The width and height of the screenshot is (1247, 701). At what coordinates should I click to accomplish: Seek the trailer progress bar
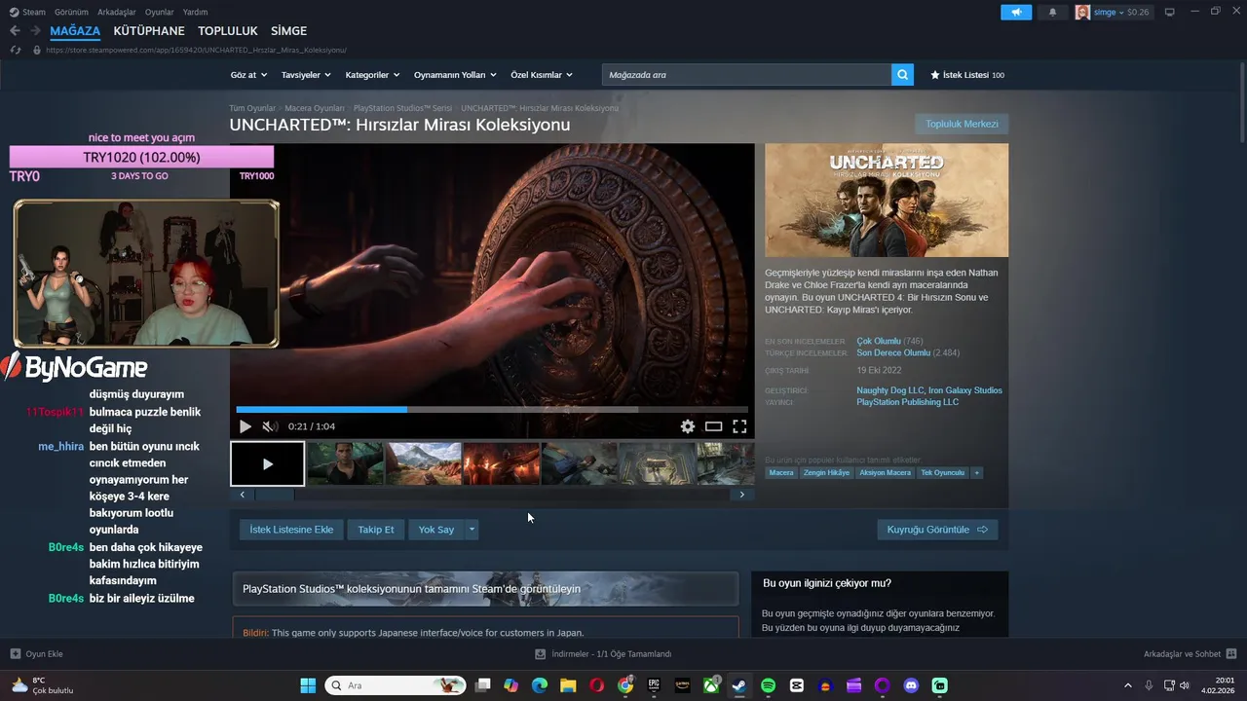pos(492,410)
